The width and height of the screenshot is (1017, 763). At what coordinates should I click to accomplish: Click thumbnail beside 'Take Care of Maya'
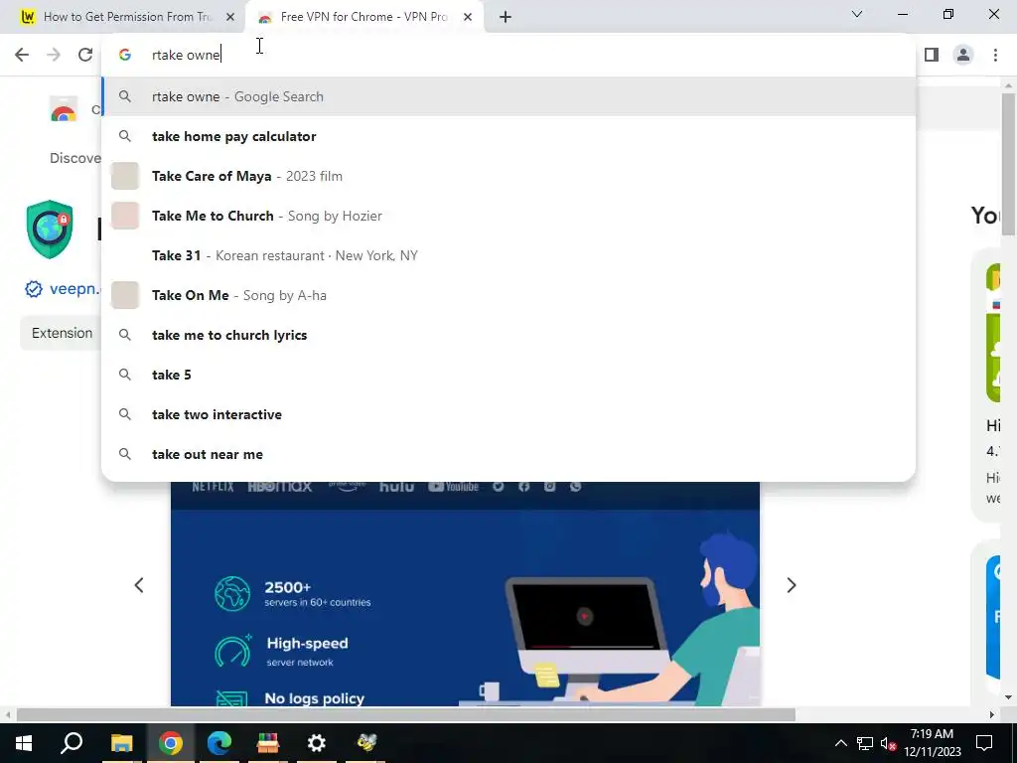point(125,176)
